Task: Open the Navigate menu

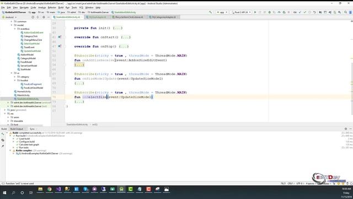Action: [24, 8]
